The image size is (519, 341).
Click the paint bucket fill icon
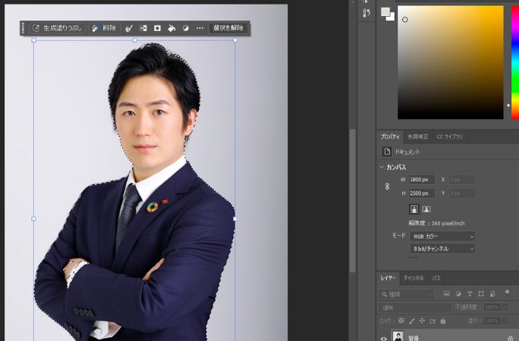point(171,28)
